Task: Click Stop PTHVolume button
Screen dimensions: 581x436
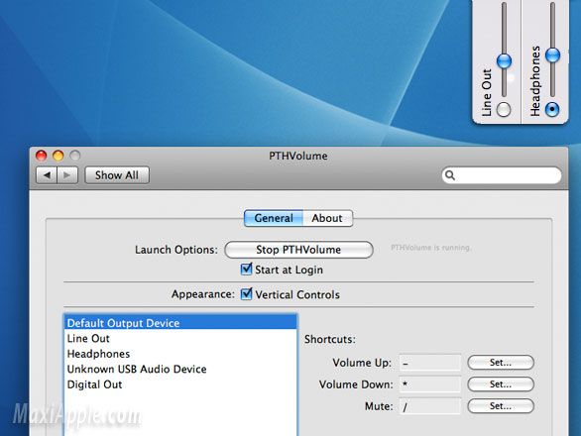Action: (x=298, y=250)
